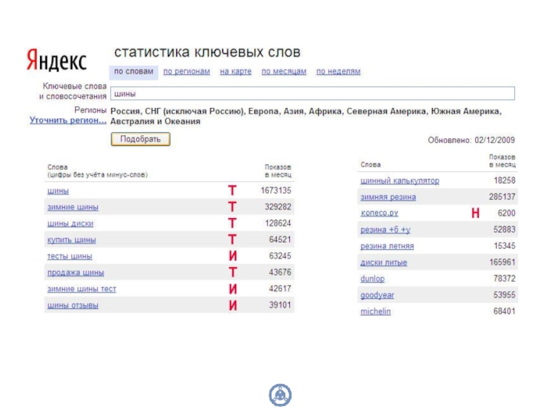Click the value 39101
The image size is (551, 413).
[x=280, y=305]
